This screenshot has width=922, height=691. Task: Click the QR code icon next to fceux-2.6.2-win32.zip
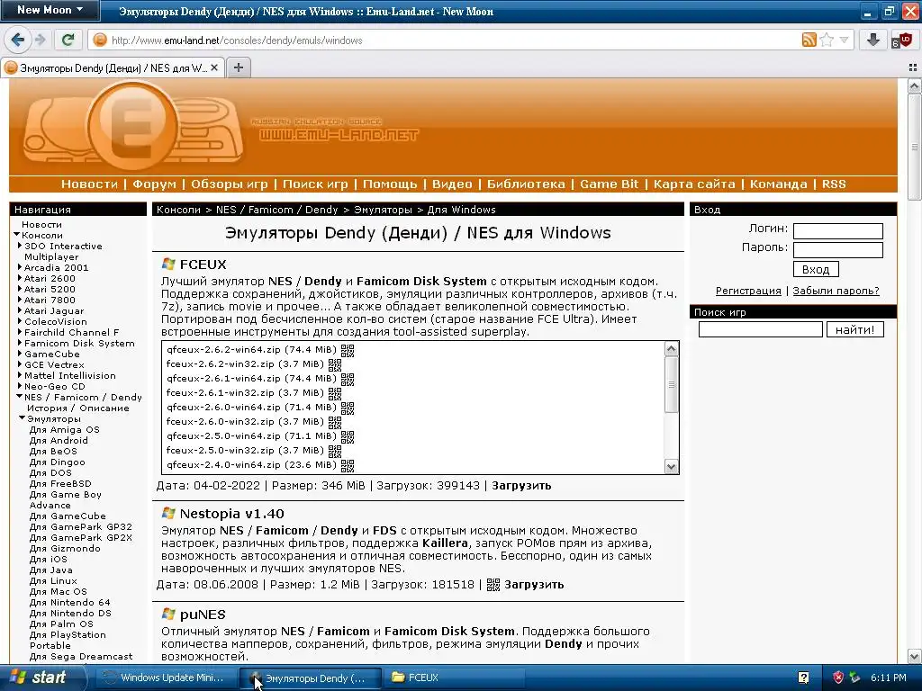[x=335, y=364]
